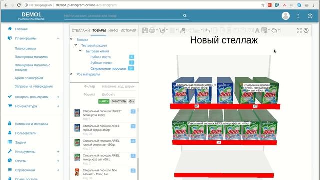Viewport: 320px width, 180px height.
Task: Click the DEMO1 Planogram Online logo
Action: [31, 16]
